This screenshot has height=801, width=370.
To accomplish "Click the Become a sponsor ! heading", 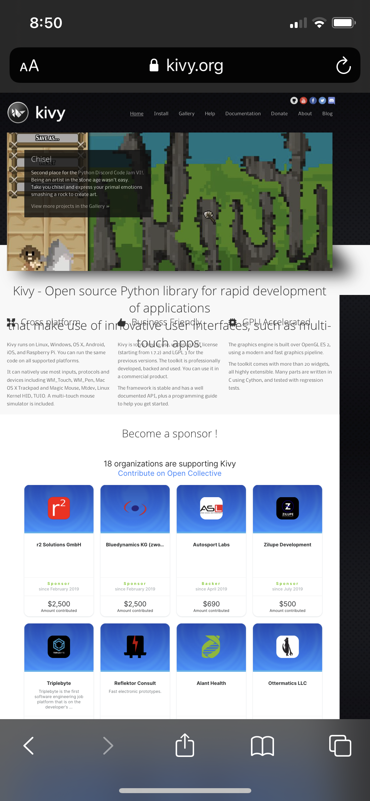I will 170,433.
